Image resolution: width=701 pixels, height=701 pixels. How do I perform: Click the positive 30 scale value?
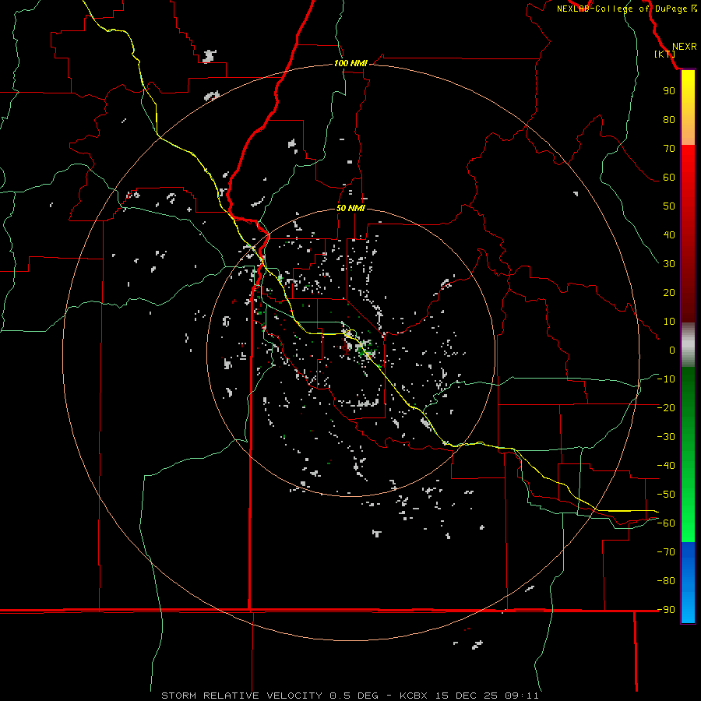[669, 264]
